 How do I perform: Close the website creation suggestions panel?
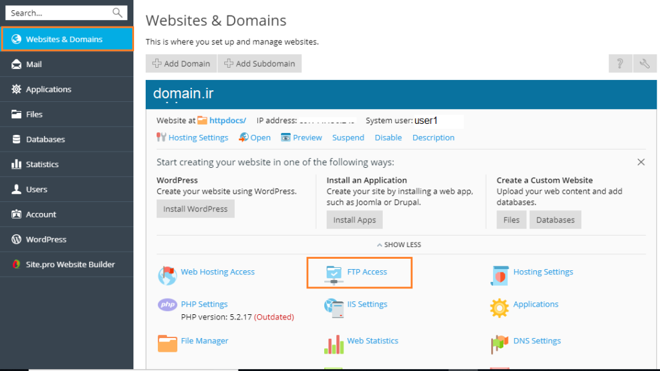pyautogui.click(x=641, y=162)
